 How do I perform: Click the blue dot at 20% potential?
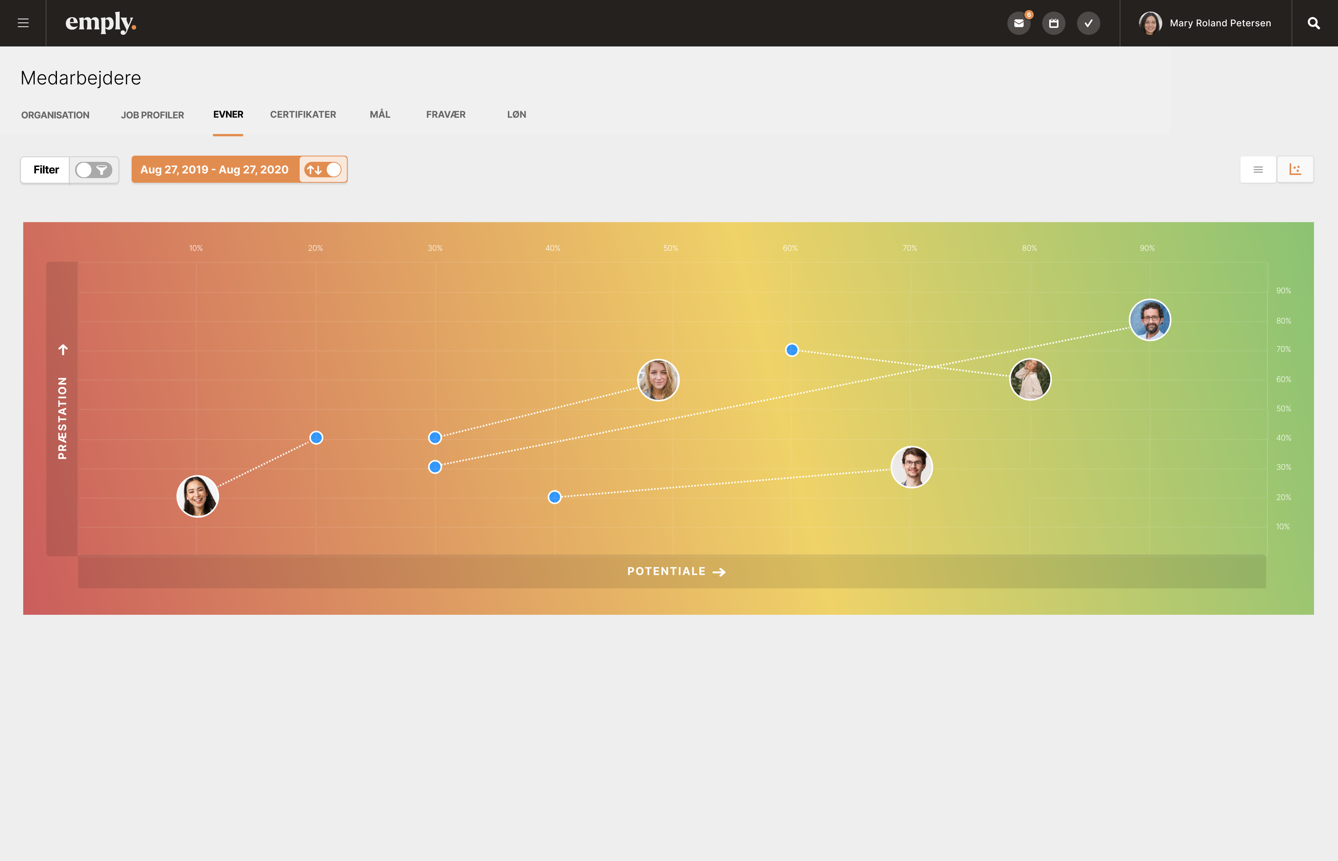[316, 437]
